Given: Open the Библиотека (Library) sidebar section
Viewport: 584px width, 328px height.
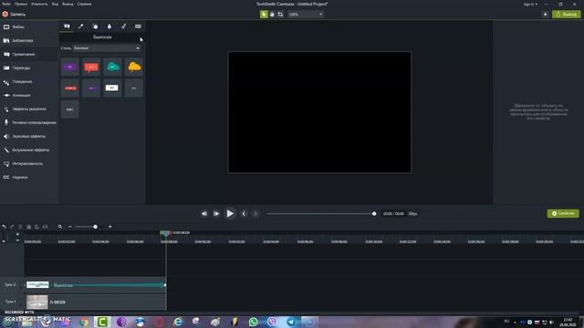Looking at the screenshot, I should click(29, 40).
